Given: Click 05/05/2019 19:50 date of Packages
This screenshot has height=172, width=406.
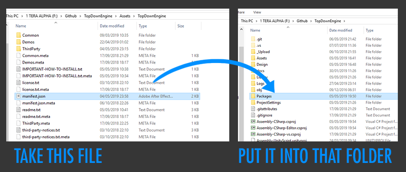Looking at the screenshot, I should coord(343,96).
